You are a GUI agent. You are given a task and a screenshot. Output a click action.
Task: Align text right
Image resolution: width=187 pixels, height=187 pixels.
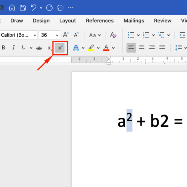[x=152, y=48]
